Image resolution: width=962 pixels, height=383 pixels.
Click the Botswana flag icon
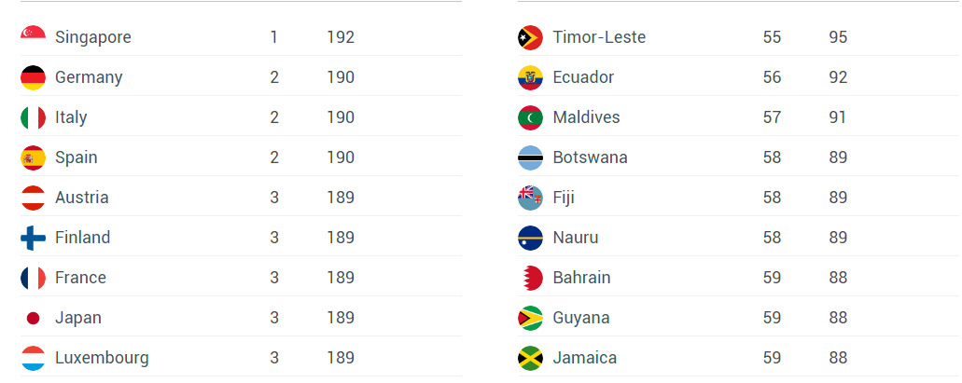(x=530, y=157)
